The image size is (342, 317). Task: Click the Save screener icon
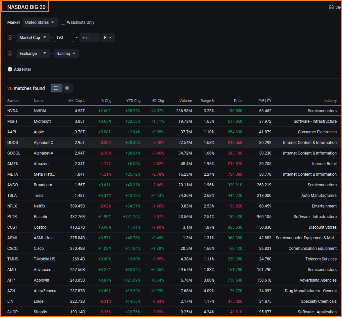331,7
